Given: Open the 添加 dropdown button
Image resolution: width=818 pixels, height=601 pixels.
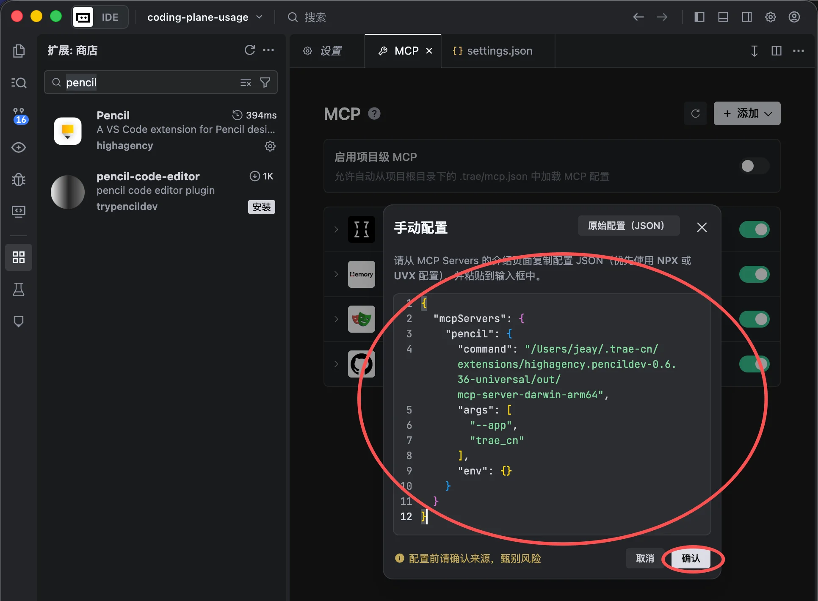Looking at the screenshot, I should 747,113.
